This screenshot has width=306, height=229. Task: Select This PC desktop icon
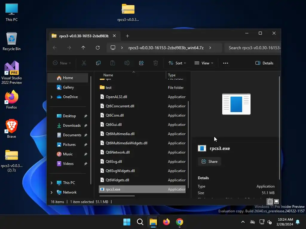(12, 13)
